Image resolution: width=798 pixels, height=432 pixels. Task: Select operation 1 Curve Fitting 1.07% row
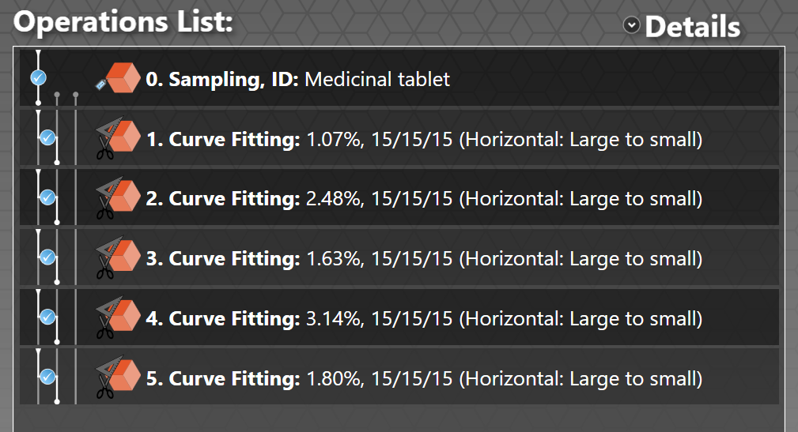tap(399, 137)
